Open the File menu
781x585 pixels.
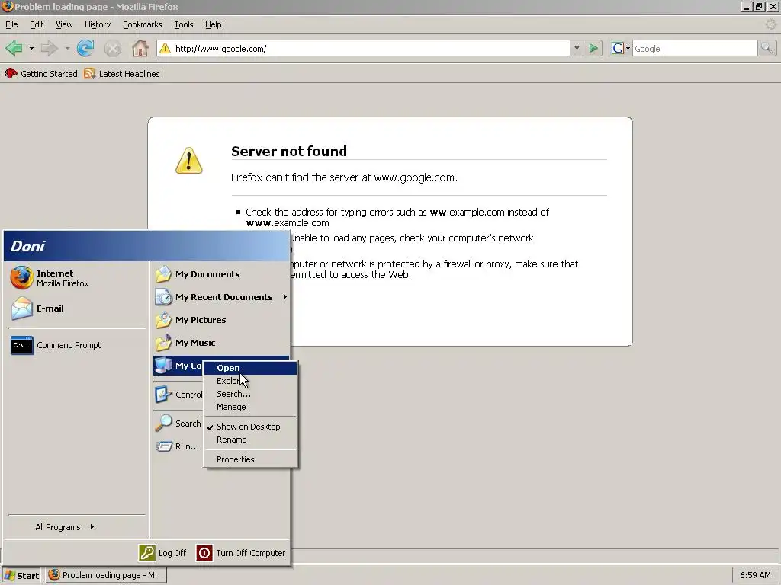[x=11, y=24]
